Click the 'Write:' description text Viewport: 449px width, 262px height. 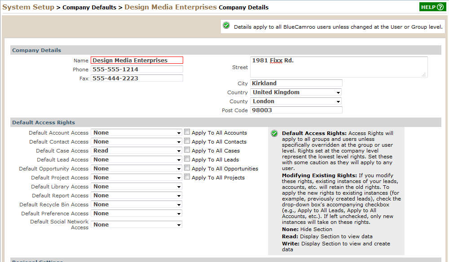point(336,246)
